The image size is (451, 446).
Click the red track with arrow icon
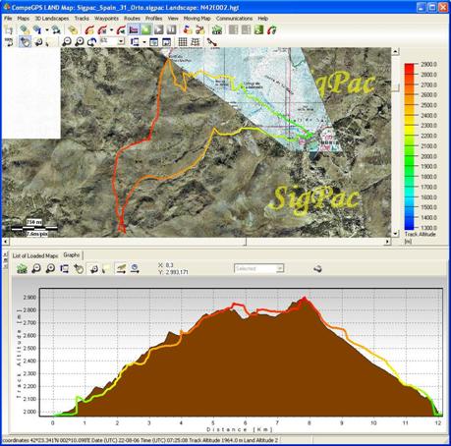click(x=121, y=30)
